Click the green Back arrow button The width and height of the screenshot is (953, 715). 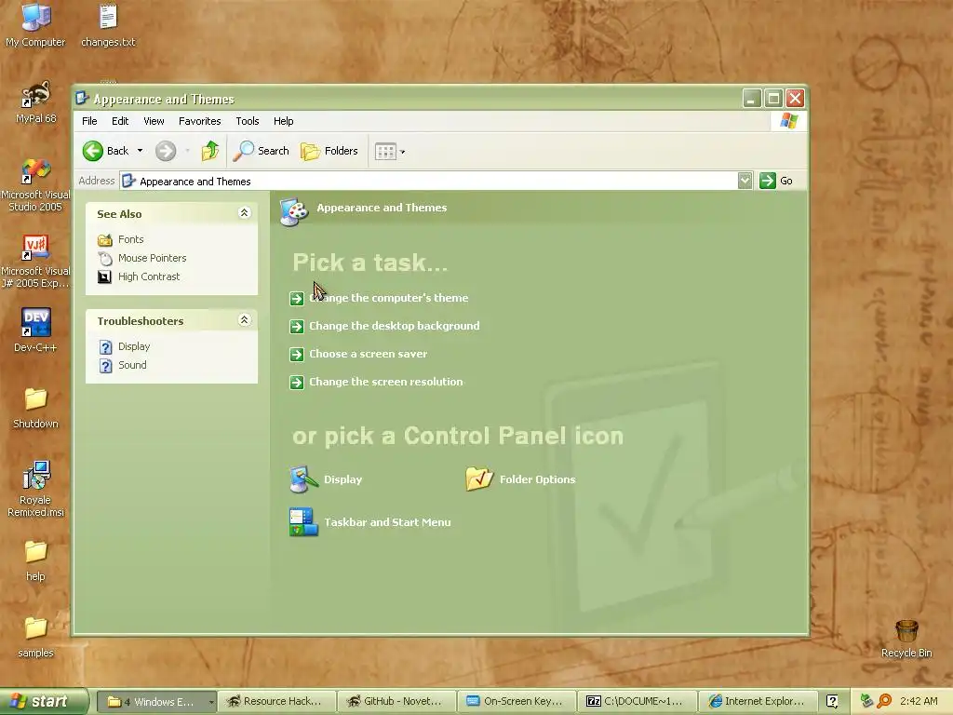click(93, 151)
